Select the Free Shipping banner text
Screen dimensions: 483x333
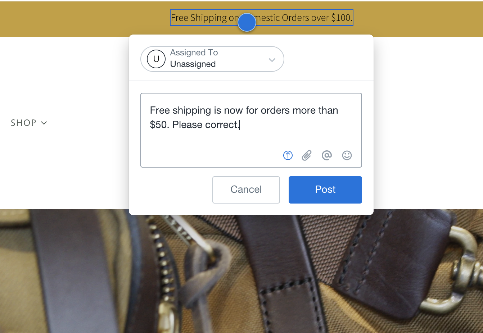[x=262, y=18]
